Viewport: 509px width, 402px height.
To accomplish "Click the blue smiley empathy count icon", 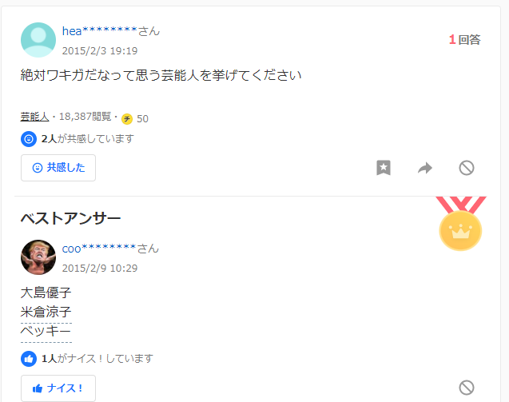I will [x=29, y=139].
